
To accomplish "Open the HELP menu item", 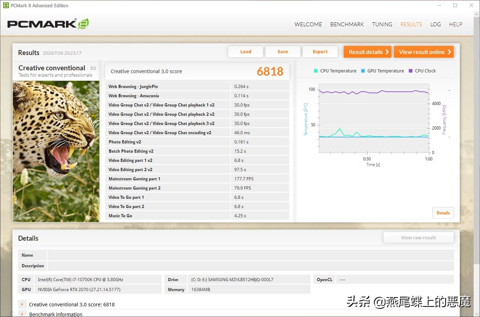I will coord(456,24).
